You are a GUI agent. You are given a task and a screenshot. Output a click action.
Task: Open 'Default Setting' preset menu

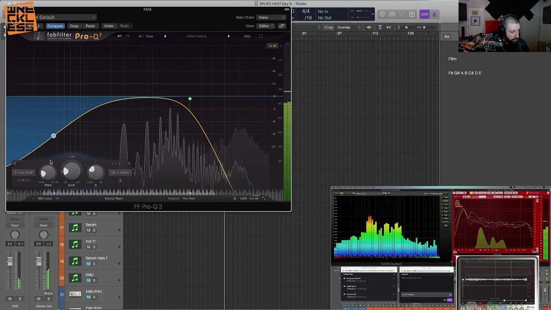tap(197, 36)
